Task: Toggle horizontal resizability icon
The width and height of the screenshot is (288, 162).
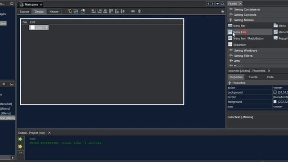Action: (x=133, y=11)
